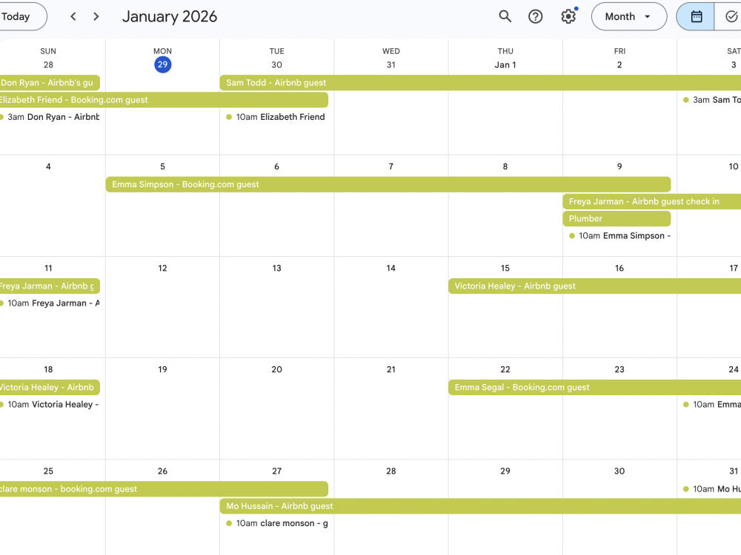Open the Settings gear menu
This screenshot has height=555, width=741.
(x=568, y=16)
